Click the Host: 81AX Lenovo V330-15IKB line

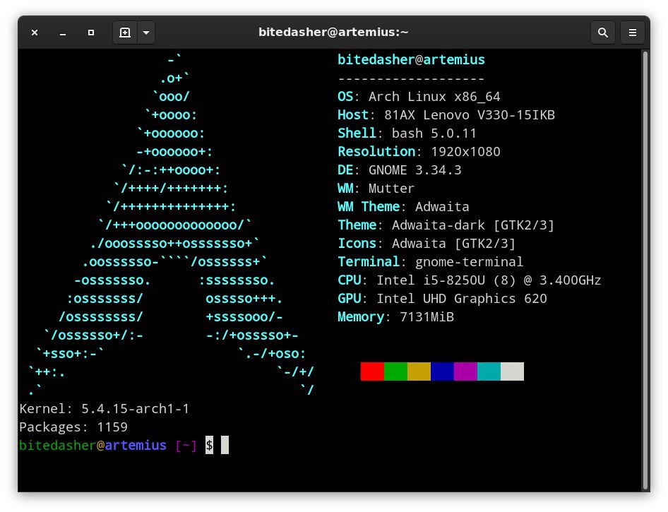tap(446, 115)
